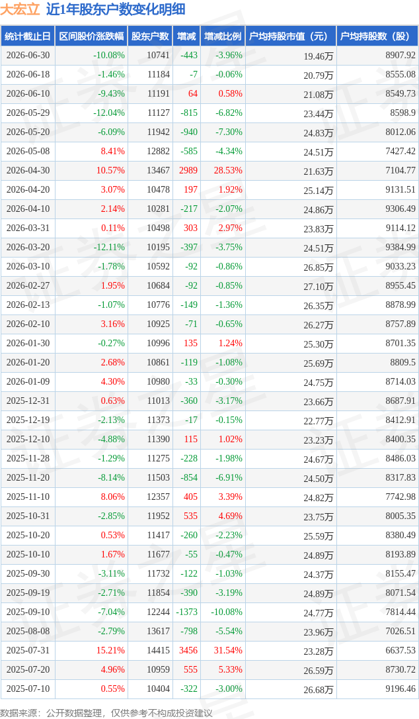Image resolution: width=419 pixels, height=719 pixels.
Task: Click the 统计截止日 column header
Action: [28, 36]
